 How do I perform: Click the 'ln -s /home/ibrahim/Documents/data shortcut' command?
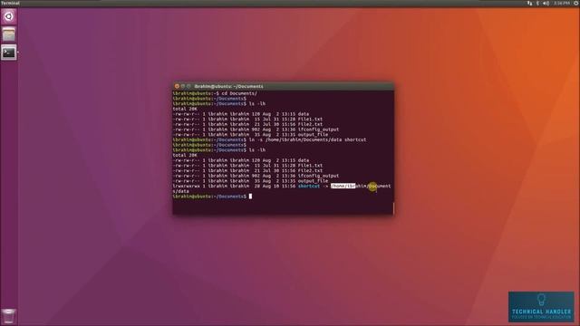click(x=308, y=139)
